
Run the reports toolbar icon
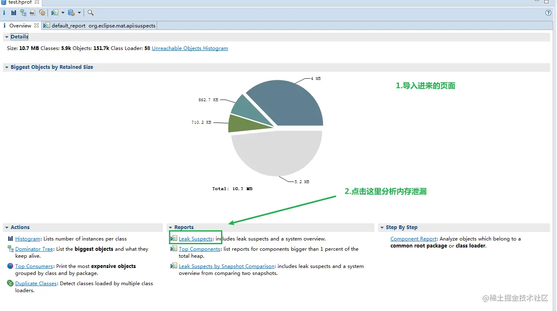point(55,13)
